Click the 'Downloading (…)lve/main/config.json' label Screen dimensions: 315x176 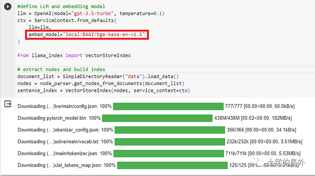[x=64, y=106]
